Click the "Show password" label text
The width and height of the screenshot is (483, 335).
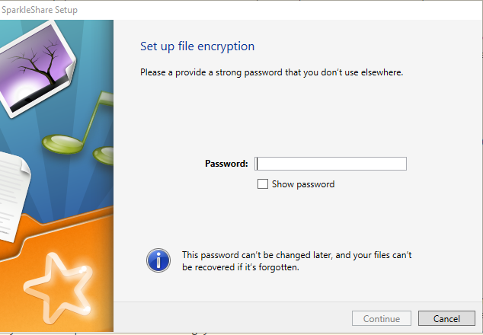click(x=303, y=184)
